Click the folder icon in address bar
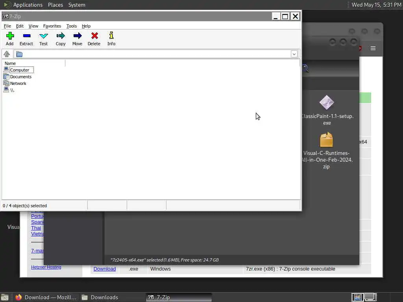 pos(19,54)
